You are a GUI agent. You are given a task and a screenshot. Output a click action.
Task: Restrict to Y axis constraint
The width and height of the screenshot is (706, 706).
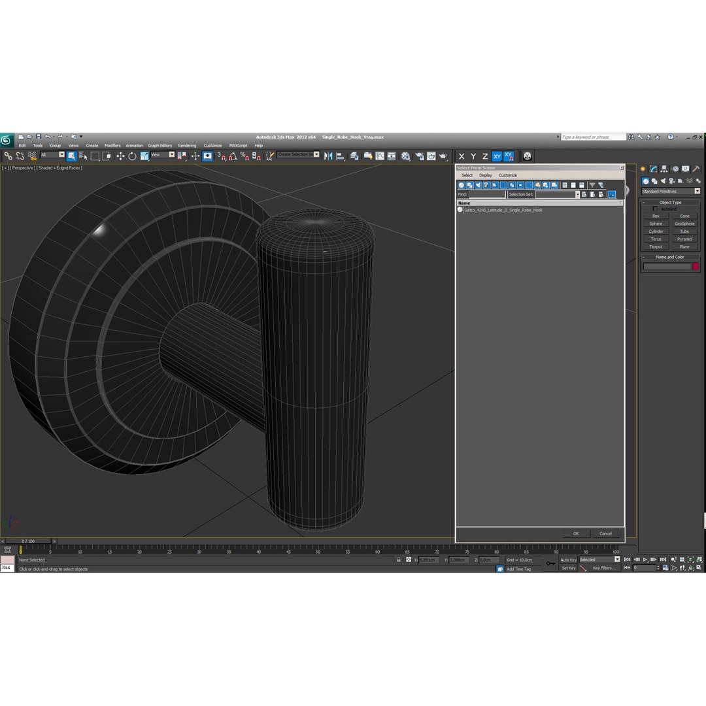[x=473, y=156]
